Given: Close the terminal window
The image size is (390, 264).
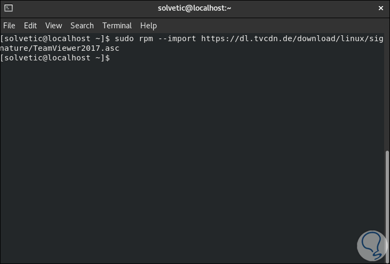Looking at the screenshot, I should coord(381,8).
